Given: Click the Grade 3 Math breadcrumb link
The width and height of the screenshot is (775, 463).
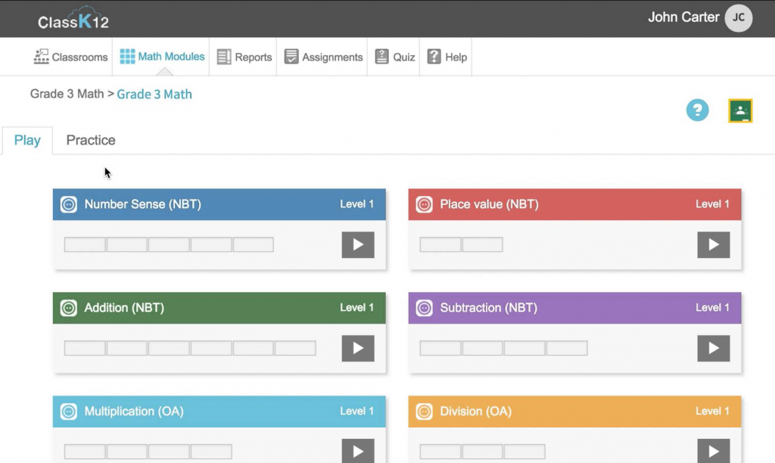Looking at the screenshot, I should click(x=154, y=95).
